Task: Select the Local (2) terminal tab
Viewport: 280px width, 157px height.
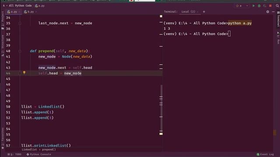Action: (188, 12)
